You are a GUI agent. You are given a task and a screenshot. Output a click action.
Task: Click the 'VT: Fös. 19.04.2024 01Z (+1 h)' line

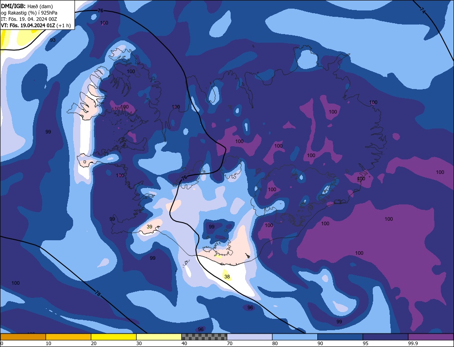[x=35, y=25]
